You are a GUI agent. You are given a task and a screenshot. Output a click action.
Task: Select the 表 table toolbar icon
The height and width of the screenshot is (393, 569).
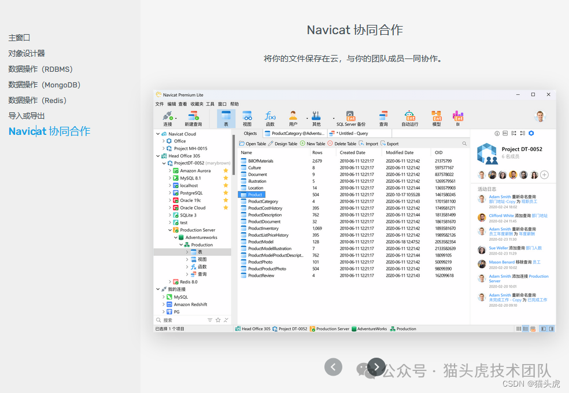(x=226, y=119)
